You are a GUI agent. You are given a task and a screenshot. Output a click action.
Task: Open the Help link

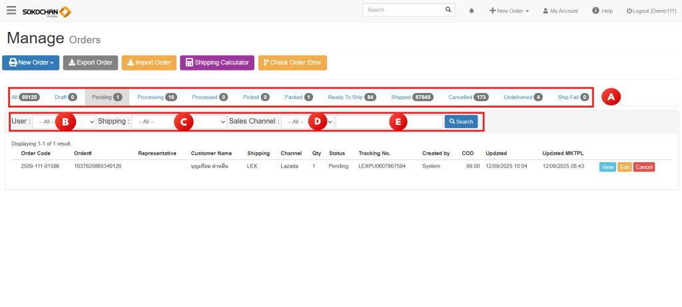click(602, 11)
